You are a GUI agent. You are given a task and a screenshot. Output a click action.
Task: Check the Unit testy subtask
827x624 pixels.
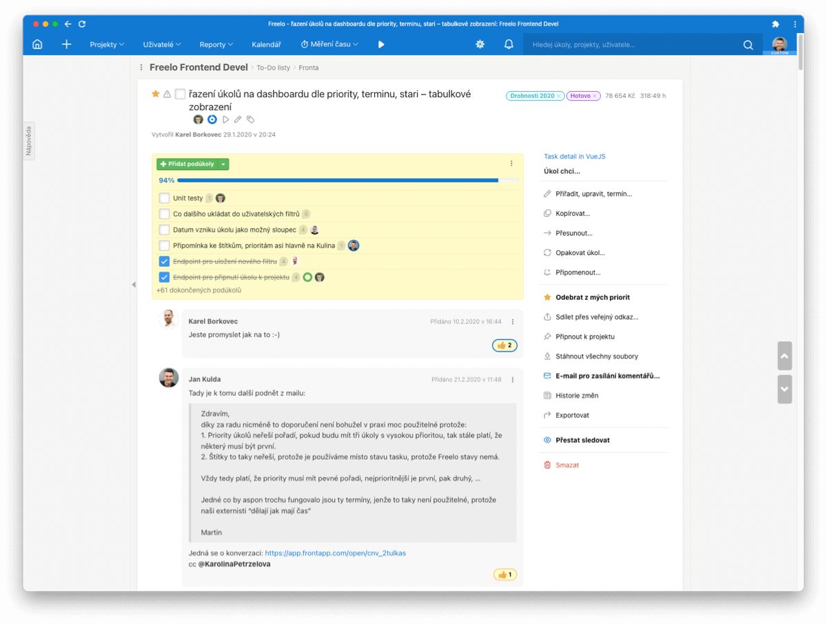tap(164, 198)
